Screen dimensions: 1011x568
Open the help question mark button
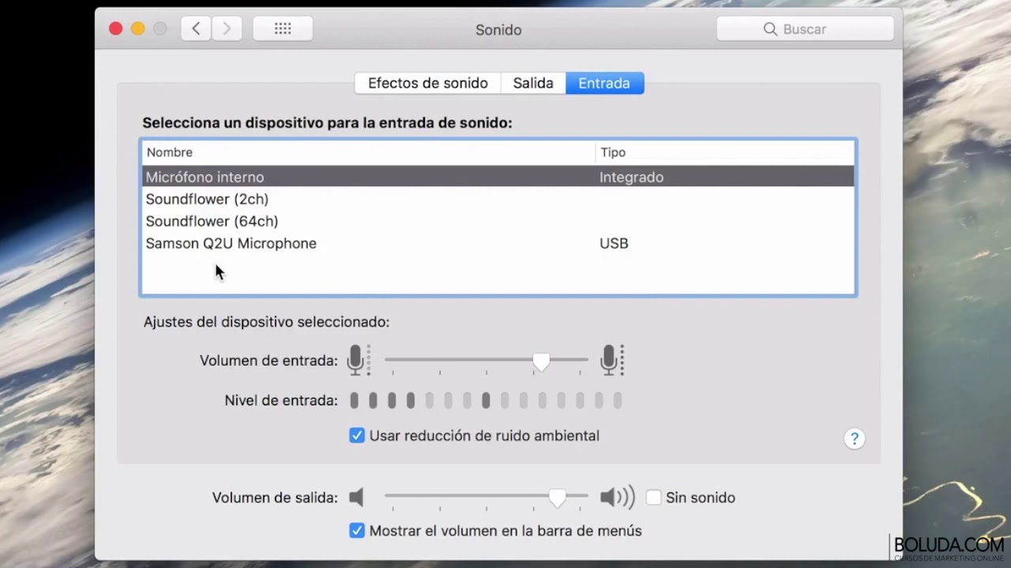pos(854,439)
